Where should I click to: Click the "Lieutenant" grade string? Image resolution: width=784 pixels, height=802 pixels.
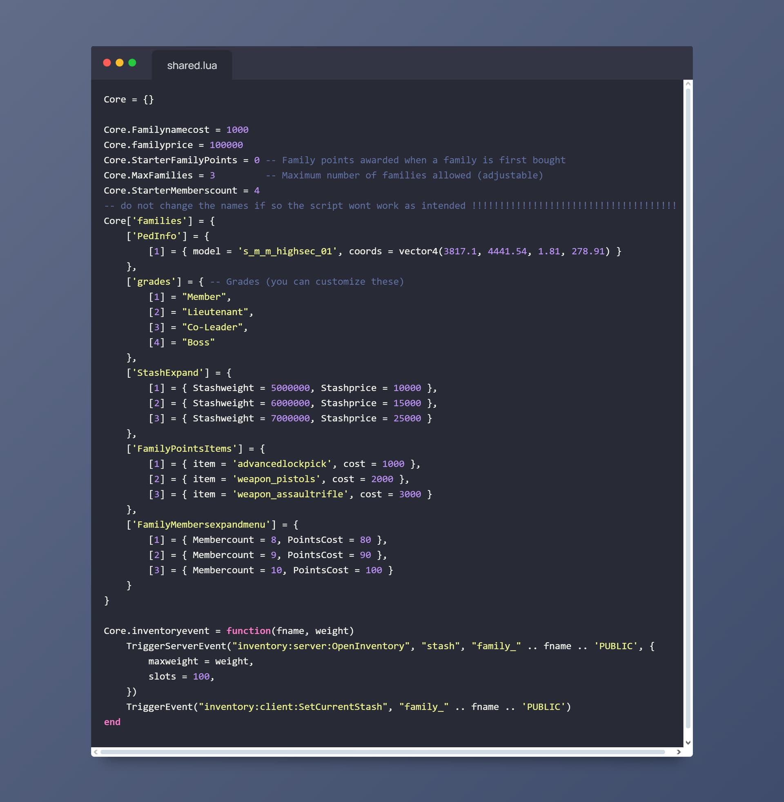pyautogui.click(x=215, y=312)
